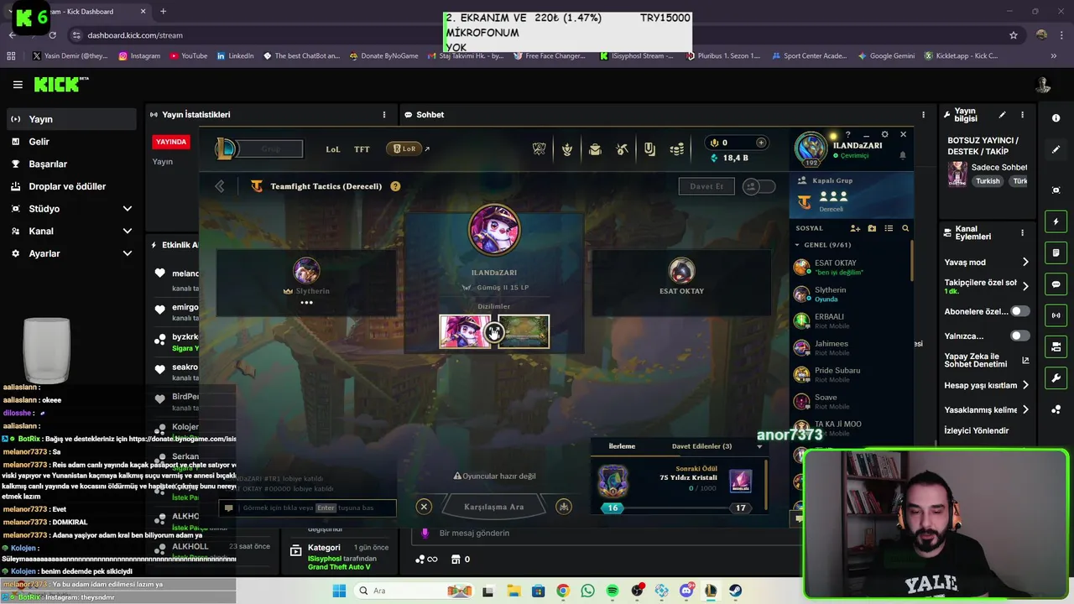Viewport: 1074px width, 604px height.
Task: Launch LoR from the client header
Action: click(404, 148)
